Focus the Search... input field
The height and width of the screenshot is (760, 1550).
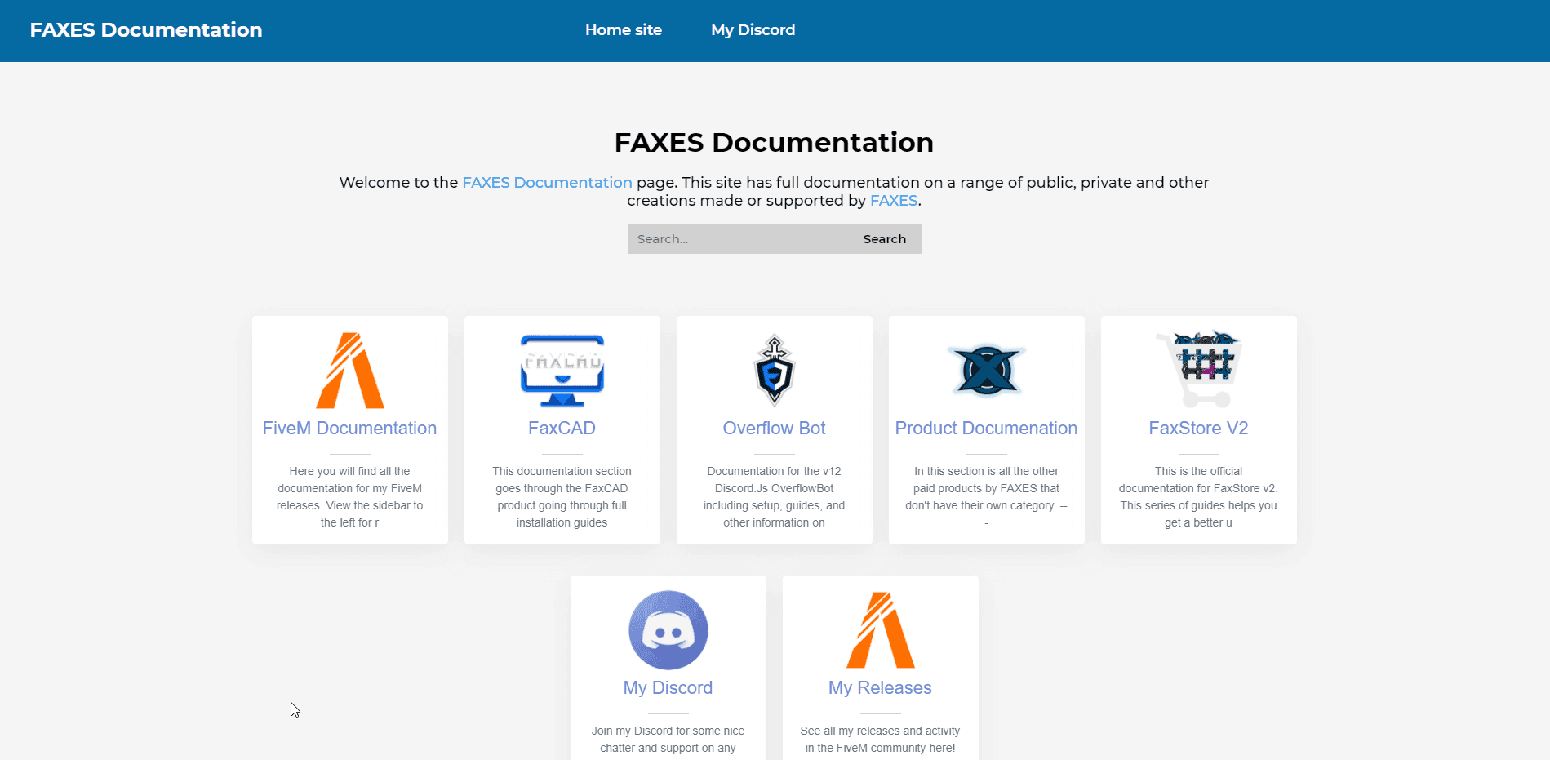[738, 239]
